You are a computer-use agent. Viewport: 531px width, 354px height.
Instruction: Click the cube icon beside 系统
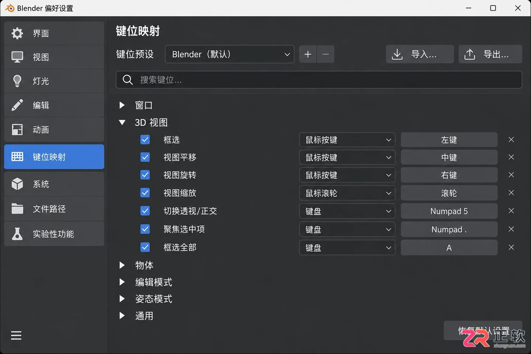click(17, 184)
